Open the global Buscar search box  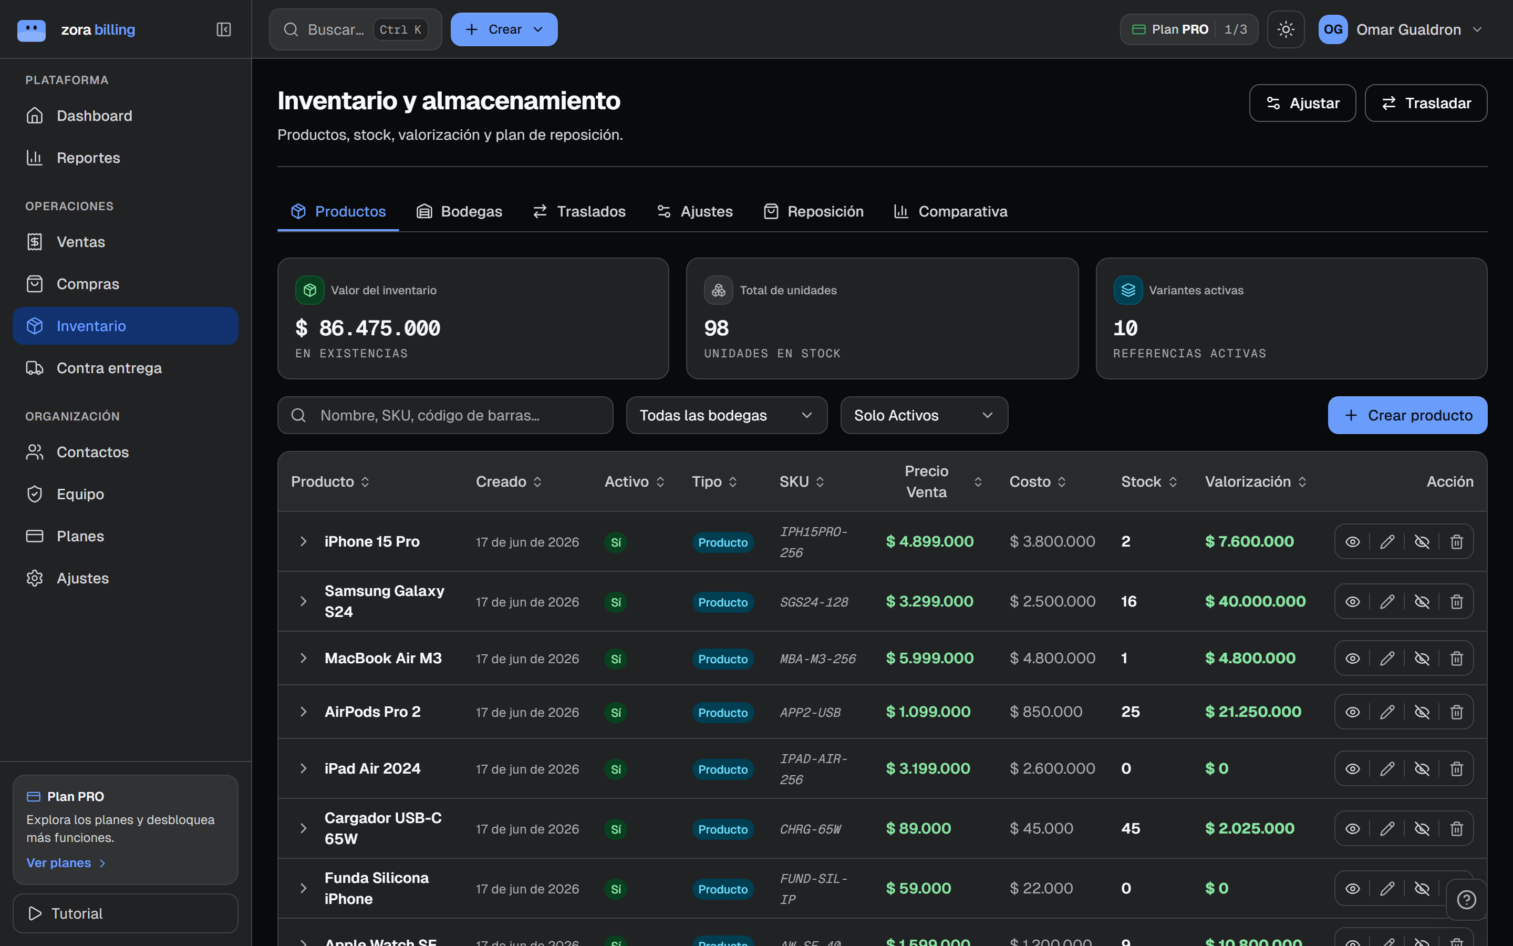[x=355, y=29]
